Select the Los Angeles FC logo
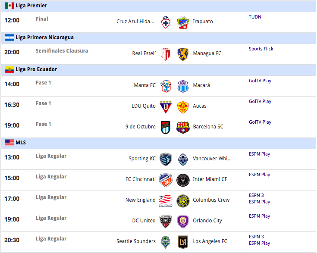317x253 pixels. [x=183, y=242]
